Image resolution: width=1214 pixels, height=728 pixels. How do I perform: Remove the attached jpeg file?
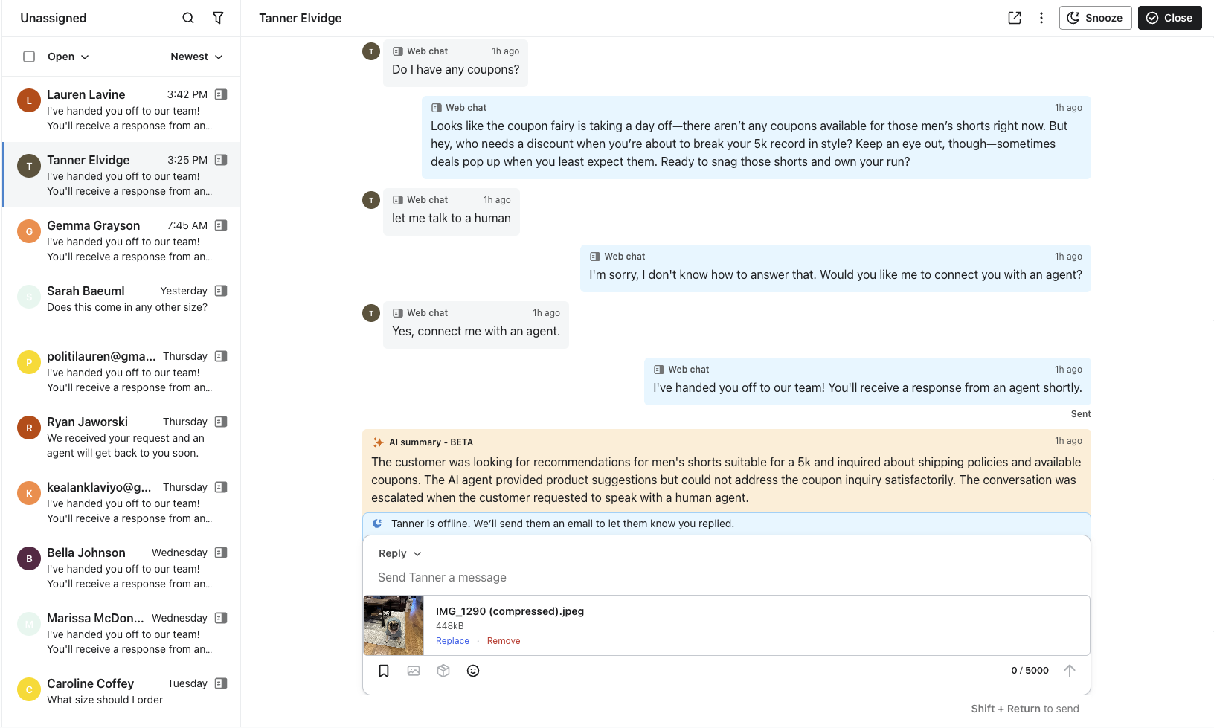(x=504, y=641)
